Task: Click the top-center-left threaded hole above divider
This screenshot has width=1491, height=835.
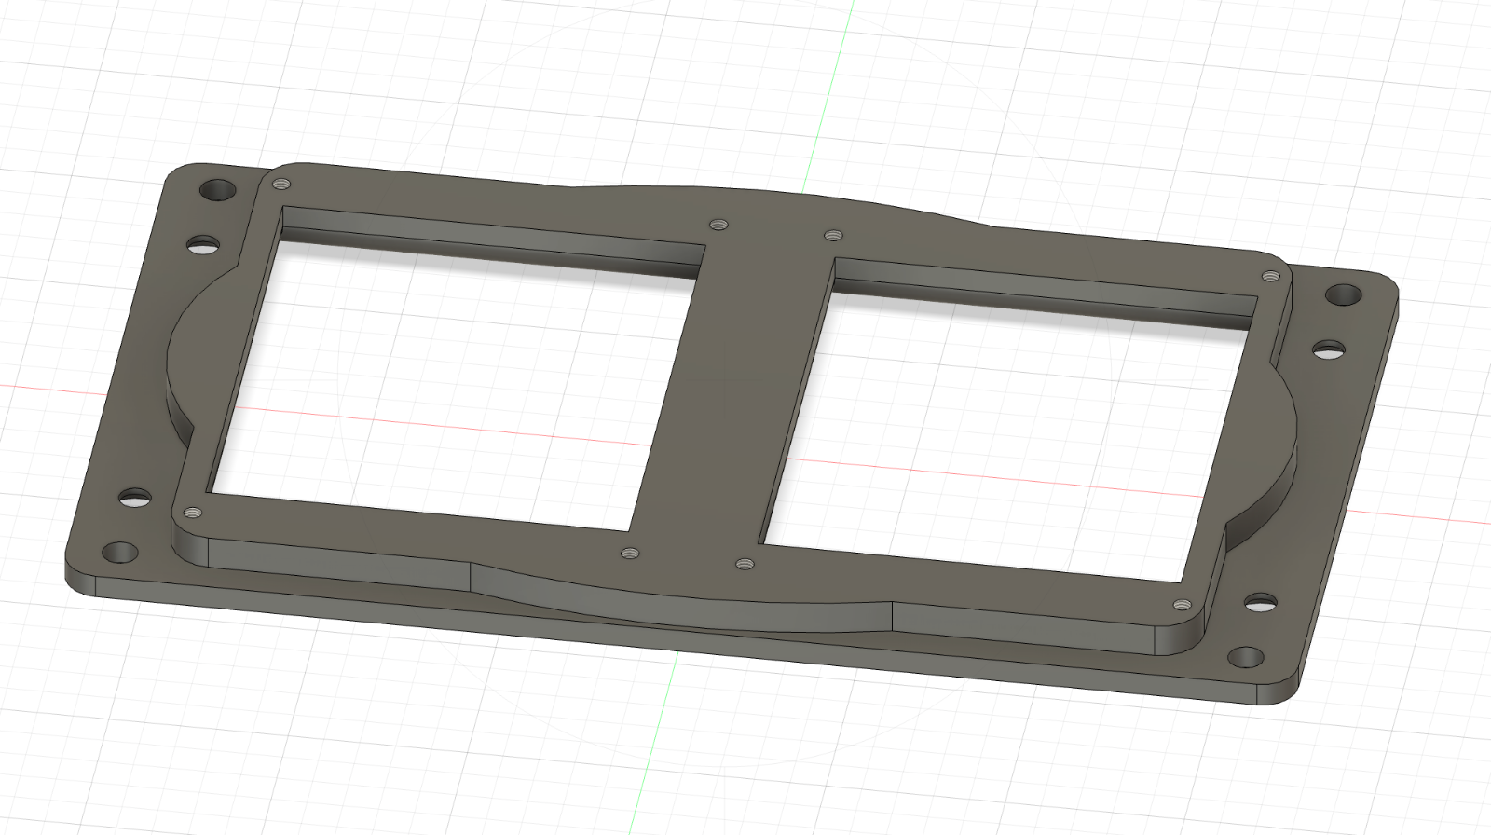Action: pos(718,225)
